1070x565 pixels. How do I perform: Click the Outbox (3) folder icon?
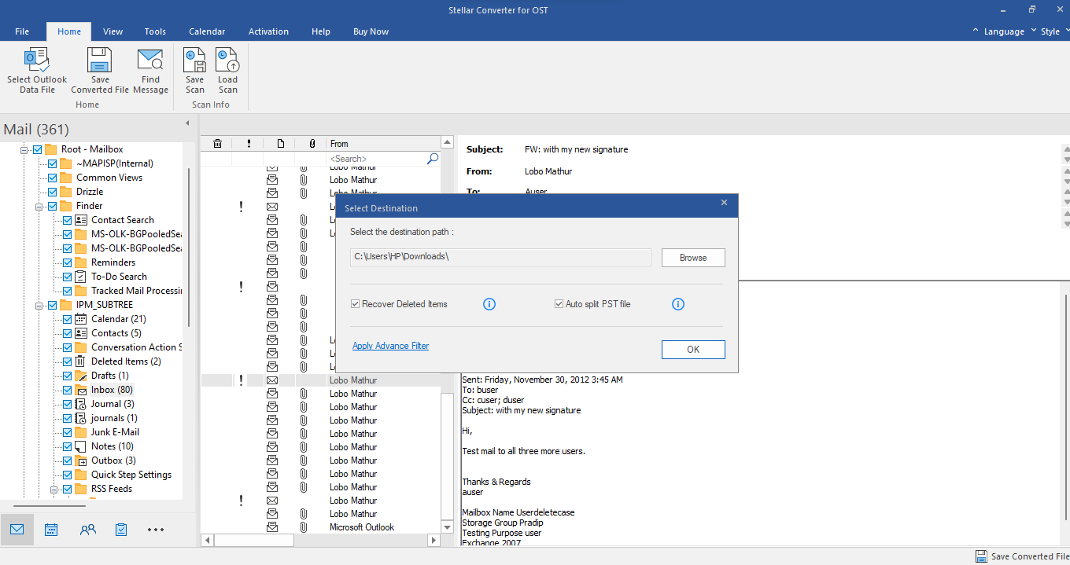[81, 460]
